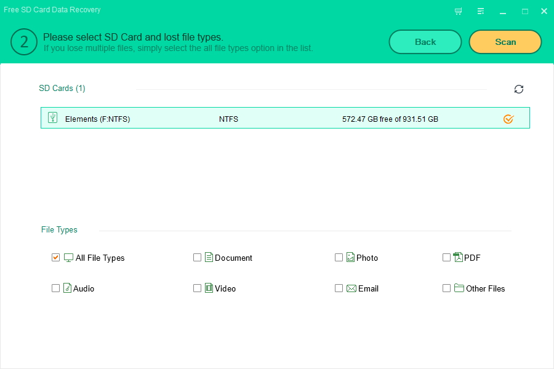Click the monitor icon beside All File Types
The width and height of the screenshot is (554, 369).
click(68, 258)
